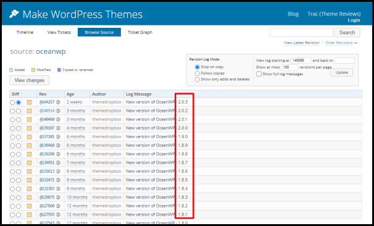Viewport: 374px width, 226px height.
Task: Click the Modified square icon in 2.0.3 row
Action: click(x=29, y=103)
